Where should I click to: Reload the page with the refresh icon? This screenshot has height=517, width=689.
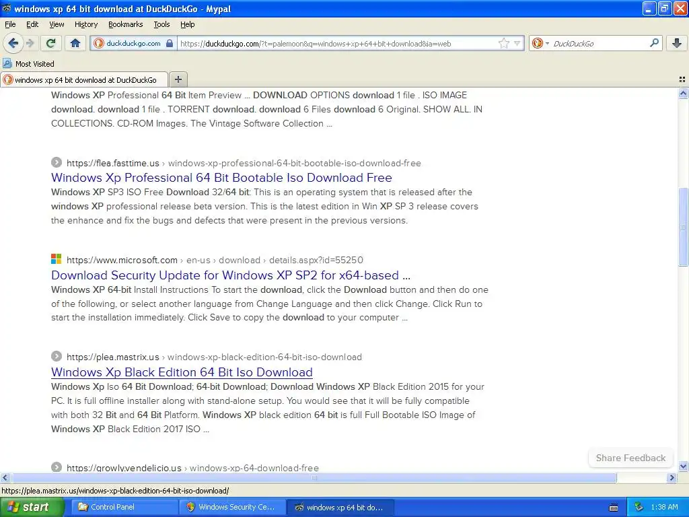(50, 43)
